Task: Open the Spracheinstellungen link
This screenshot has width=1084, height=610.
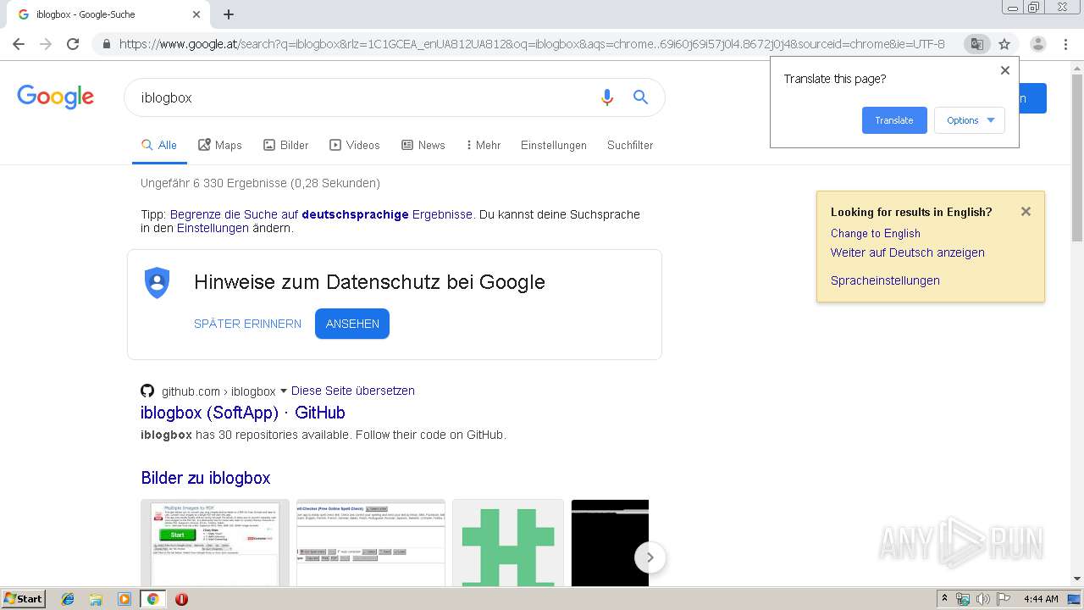Action: pos(885,280)
